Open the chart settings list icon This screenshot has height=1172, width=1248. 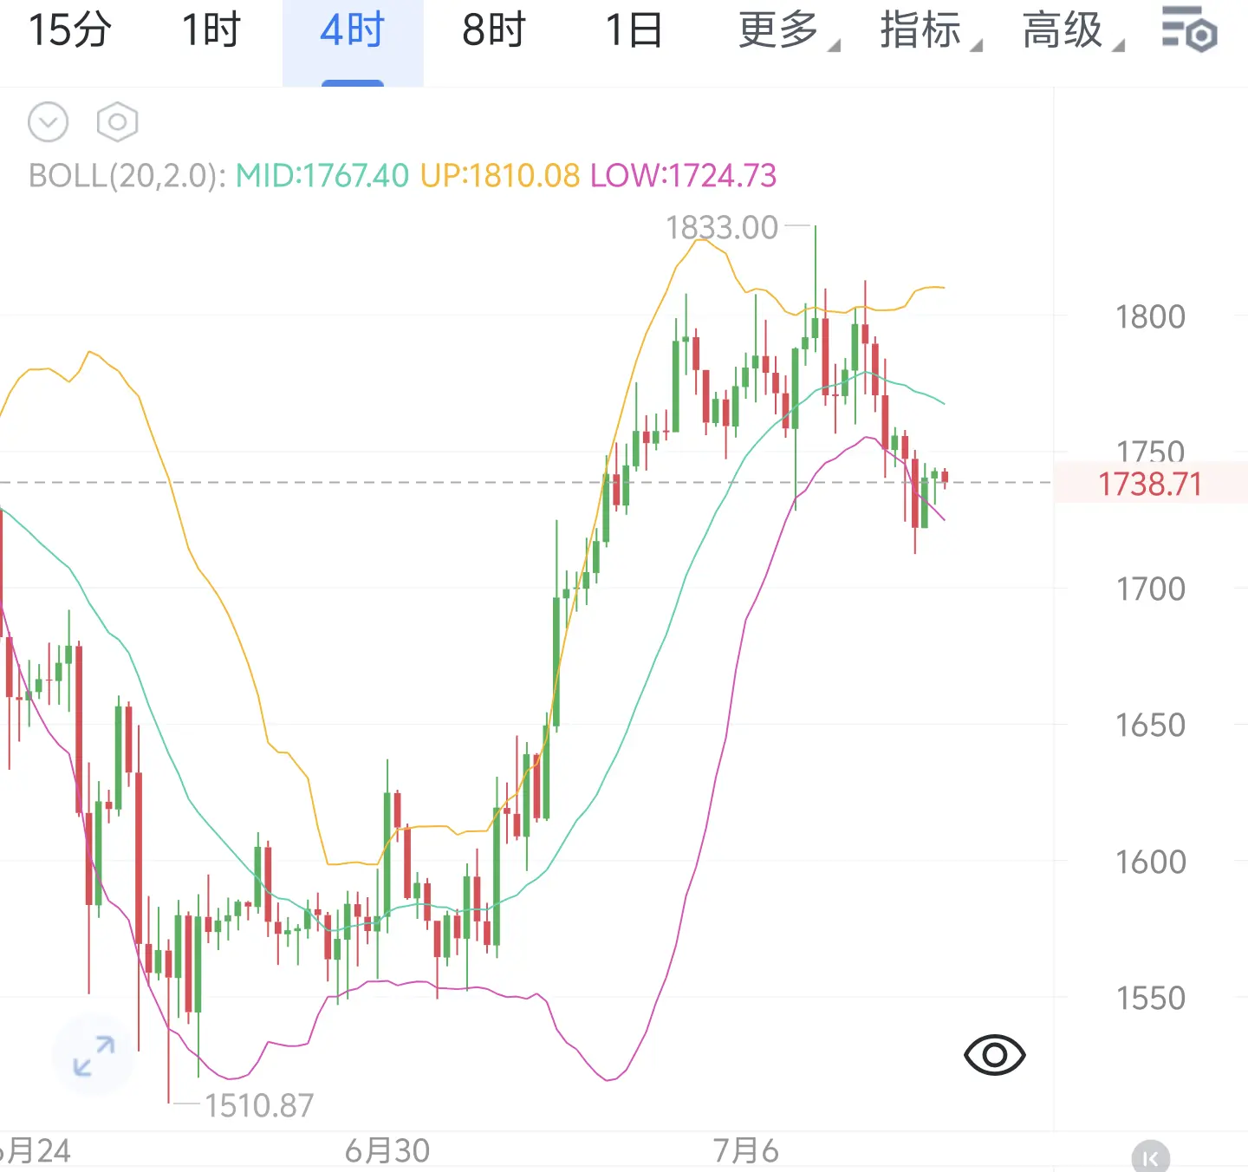coord(1189,29)
